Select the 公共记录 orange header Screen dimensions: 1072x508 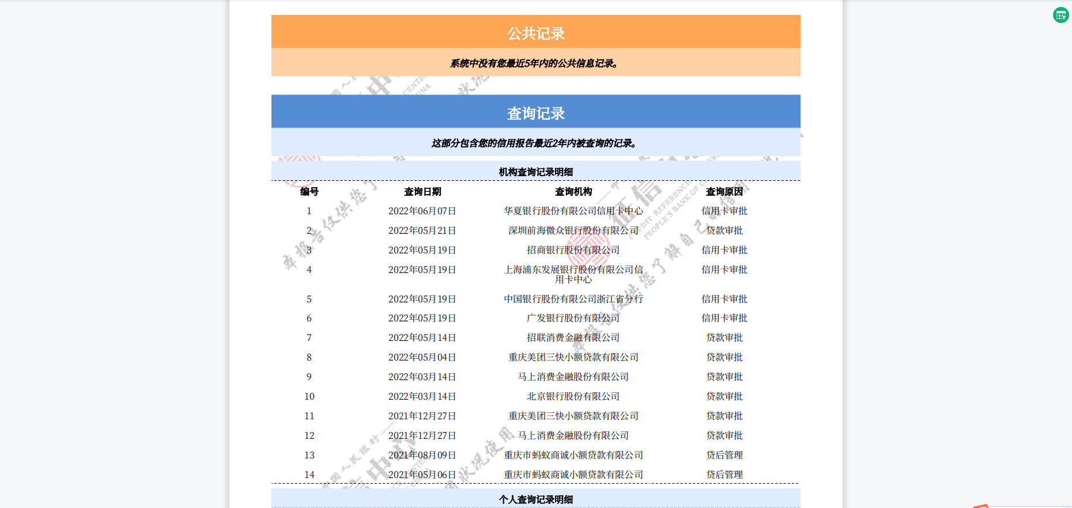[535, 32]
